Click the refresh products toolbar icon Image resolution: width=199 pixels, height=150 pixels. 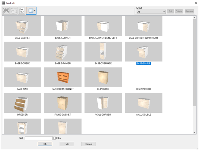[22, 10]
